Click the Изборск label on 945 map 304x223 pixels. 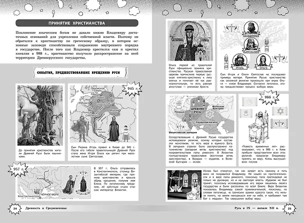coord(84,103)
